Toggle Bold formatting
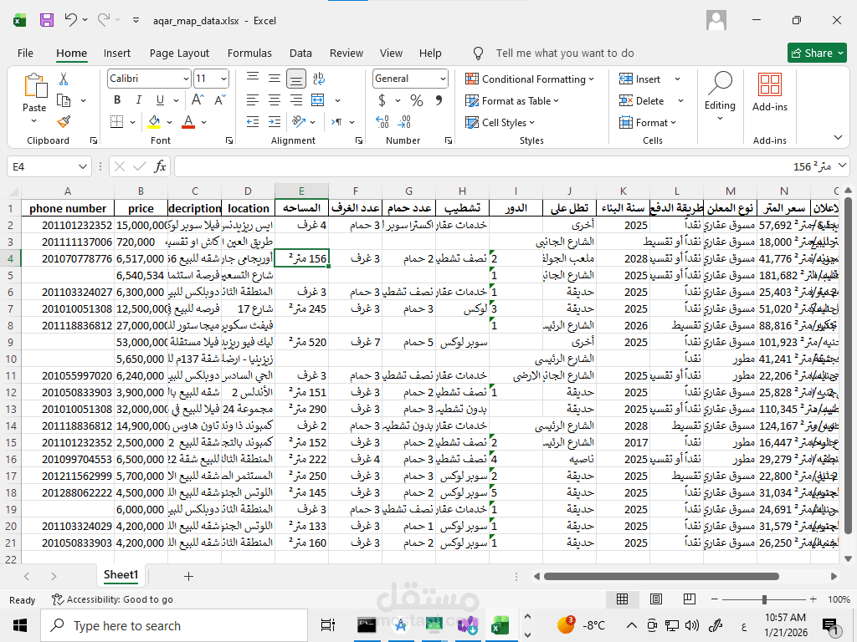The image size is (857, 642). click(117, 100)
